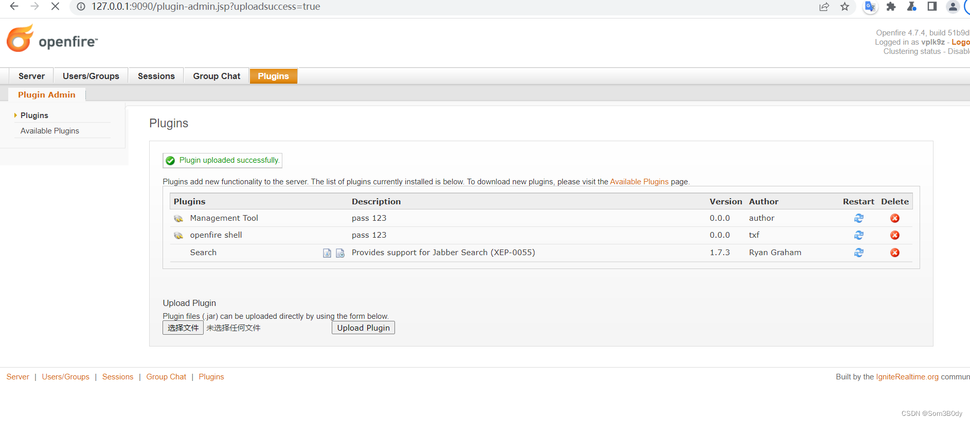Open the Plugin Admin sub-tab
Image resolution: width=970 pixels, height=422 pixels.
(47, 94)
